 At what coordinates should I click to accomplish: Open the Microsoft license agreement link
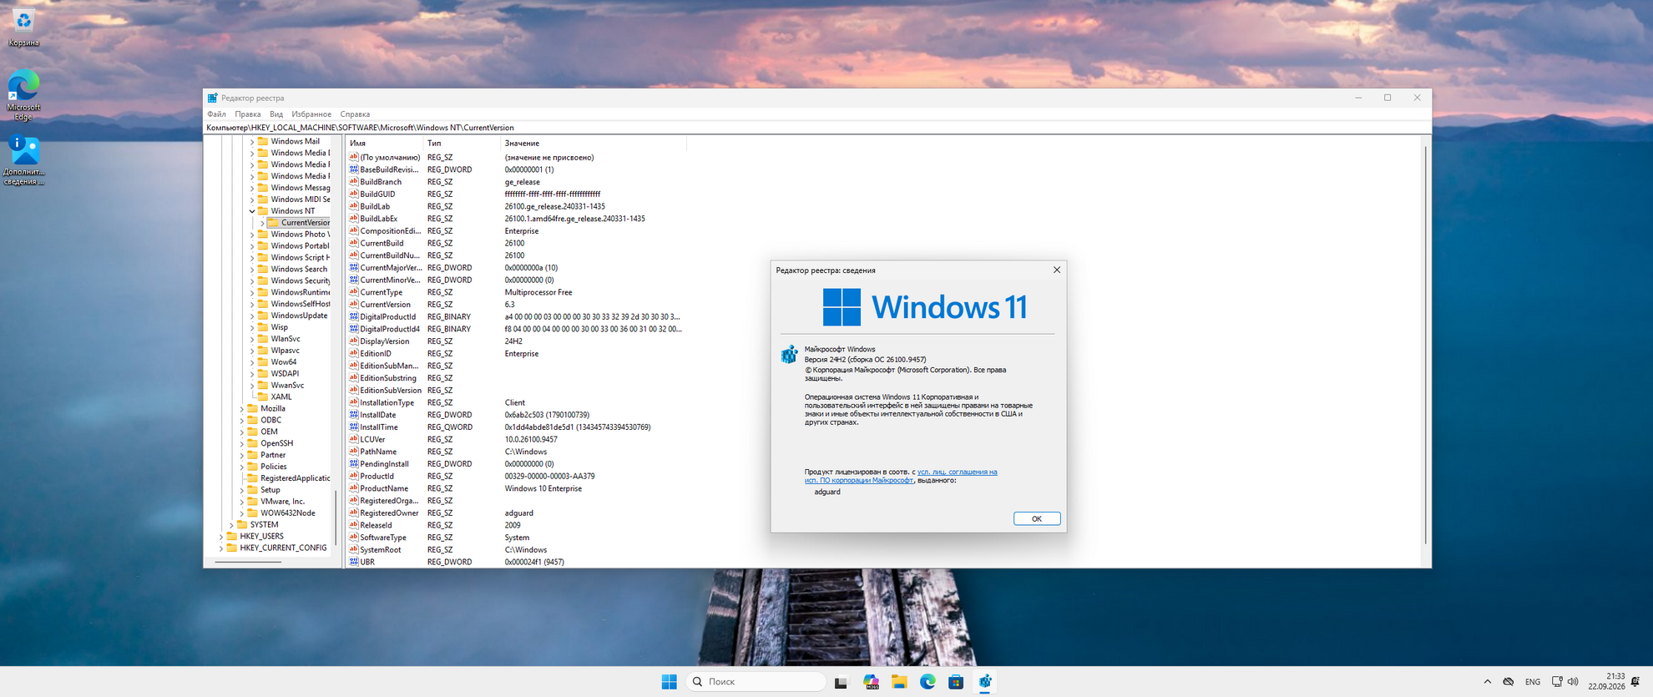point(901,476)
